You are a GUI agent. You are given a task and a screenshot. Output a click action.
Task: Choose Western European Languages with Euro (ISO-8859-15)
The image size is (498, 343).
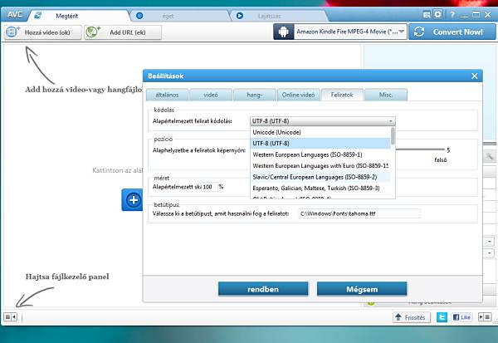(320, 165)
